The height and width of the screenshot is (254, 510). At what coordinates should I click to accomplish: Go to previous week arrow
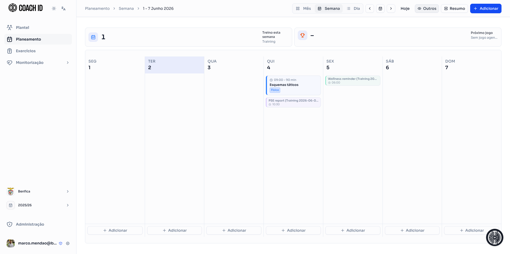(x=370, y=8)
